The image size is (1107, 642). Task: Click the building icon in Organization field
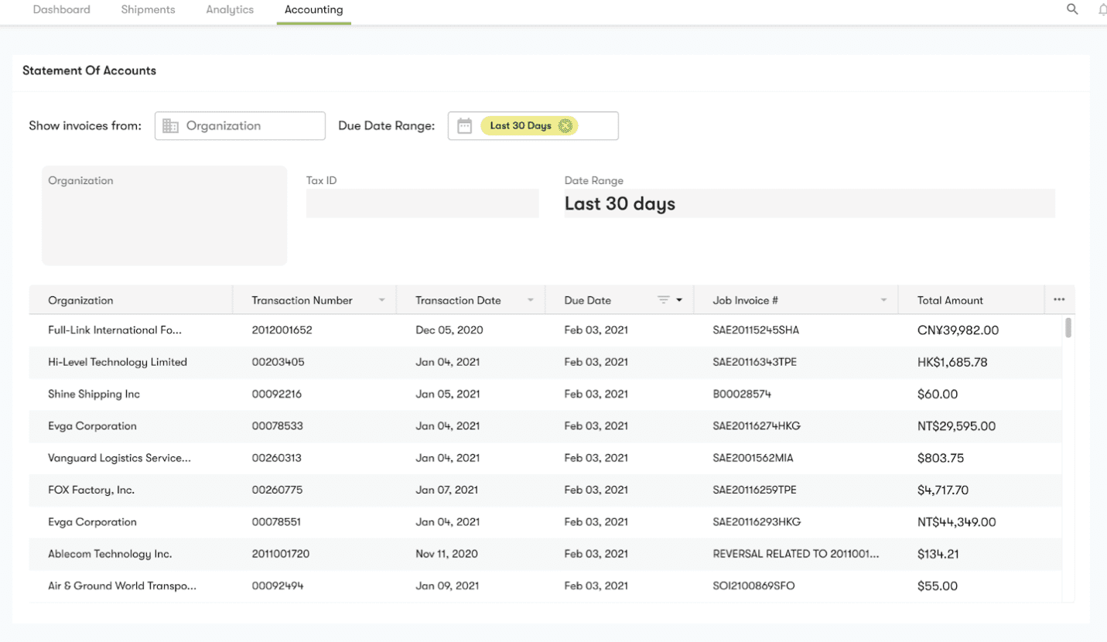(x=170, y=126)
